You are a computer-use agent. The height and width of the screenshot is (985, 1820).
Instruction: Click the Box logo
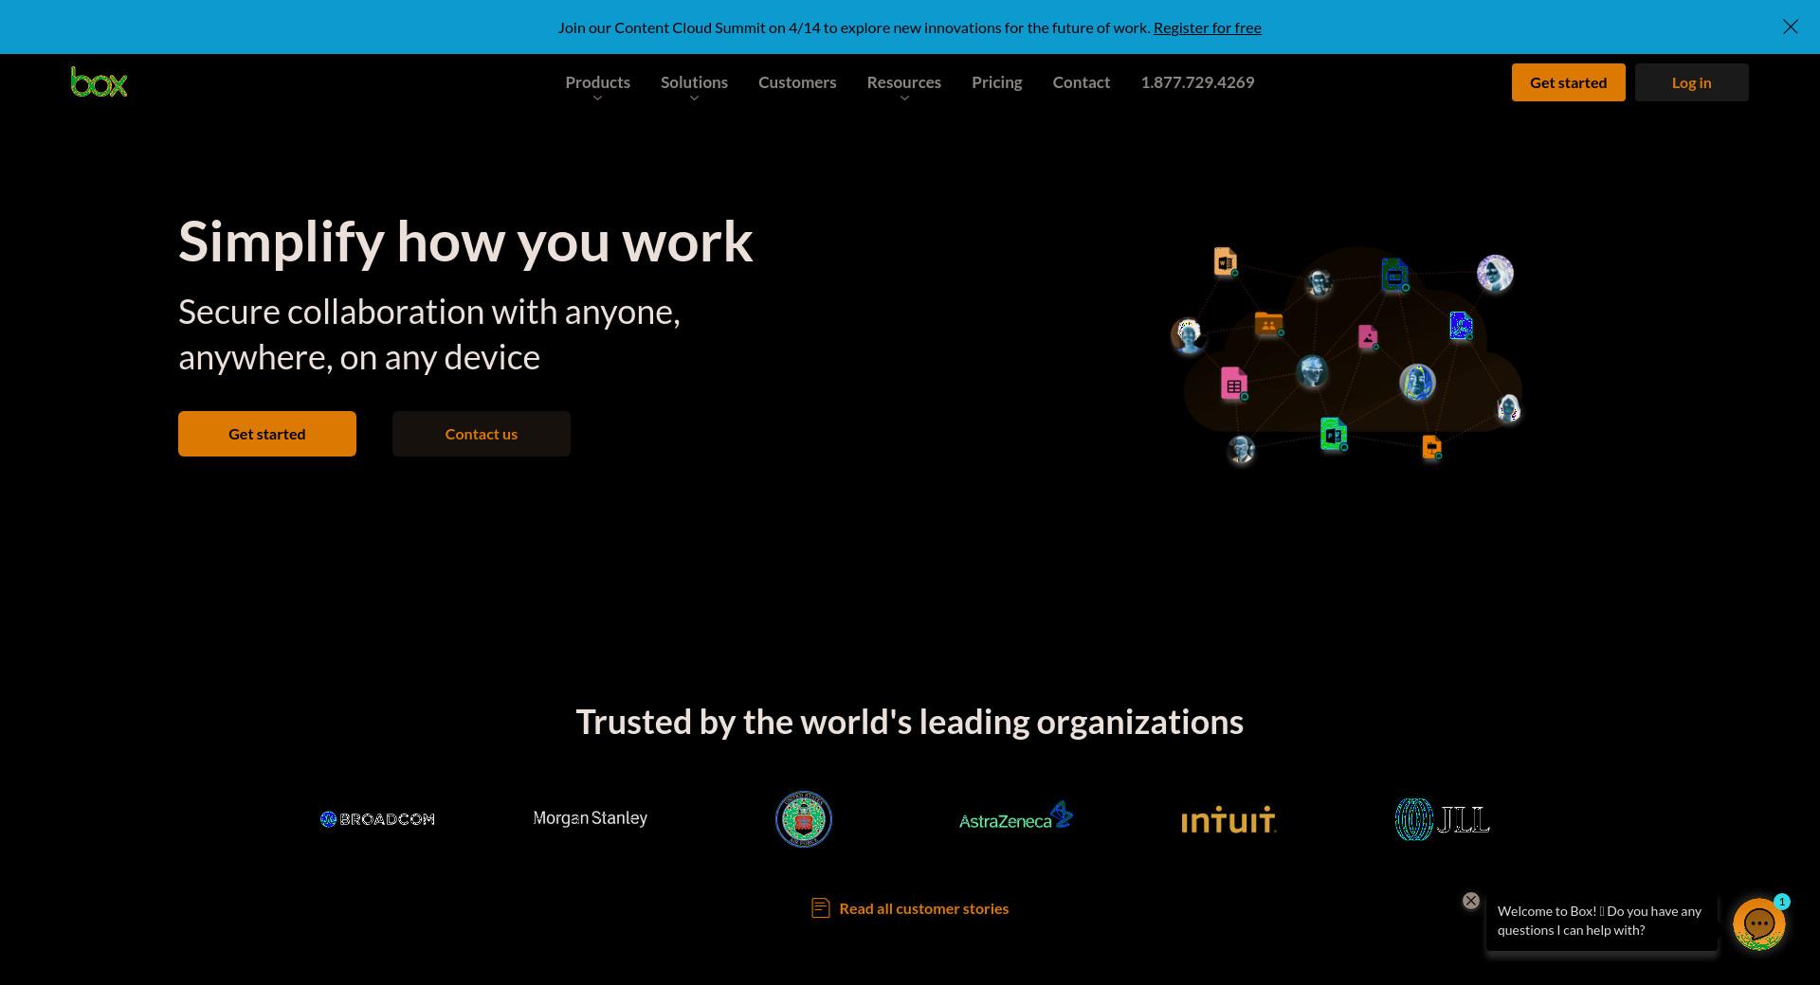pyautogui.click(x=99, y=82)
